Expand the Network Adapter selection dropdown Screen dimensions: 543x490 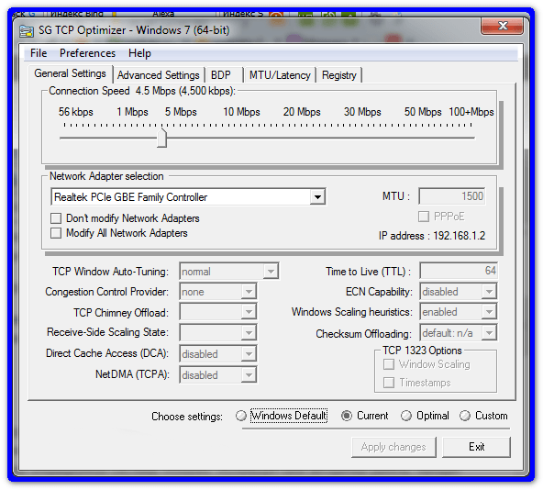(317, 197)
